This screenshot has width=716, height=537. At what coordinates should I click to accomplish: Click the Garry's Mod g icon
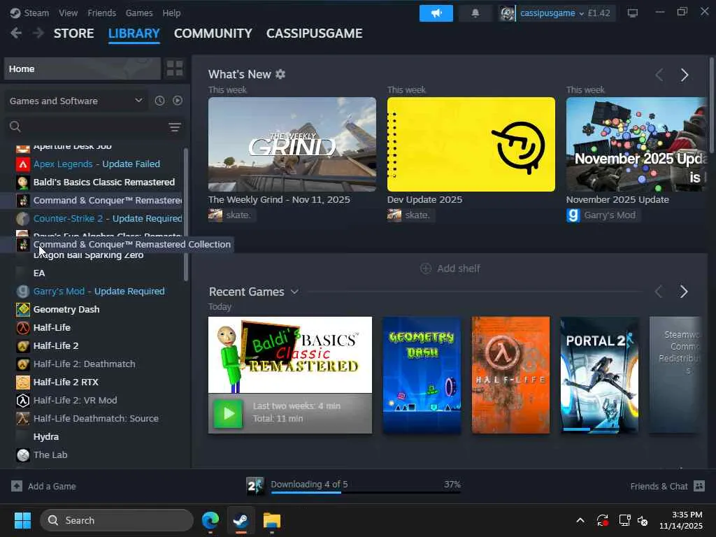point(23,292)
